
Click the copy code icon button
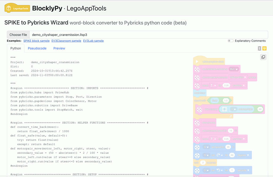(x=263, y=57)
